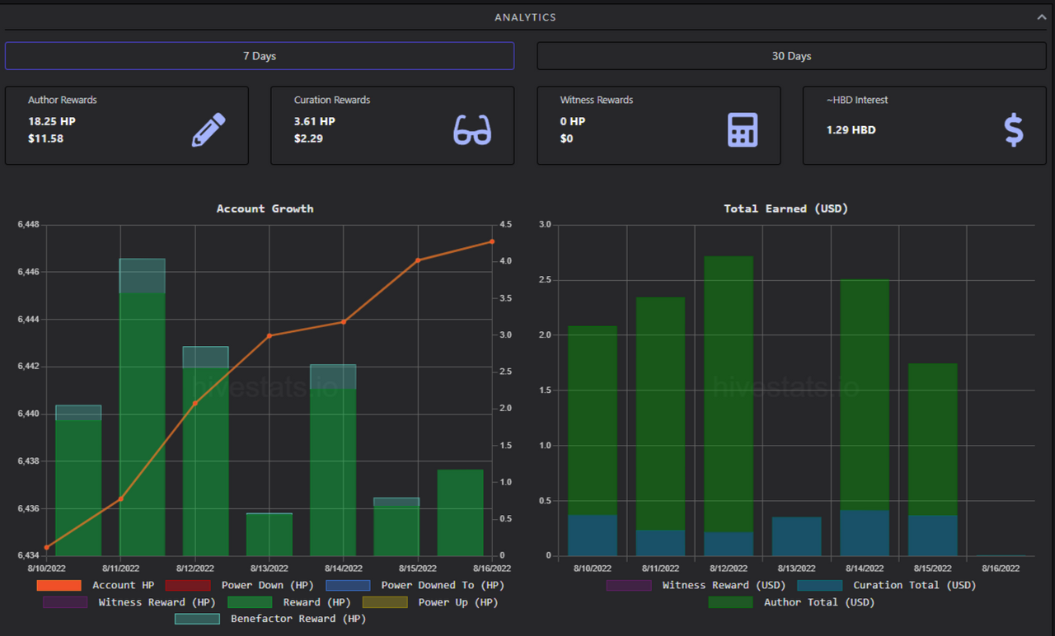Click the dollar sign icon in HBD Interest
1055x636 pixels.
pos(1014,130)
